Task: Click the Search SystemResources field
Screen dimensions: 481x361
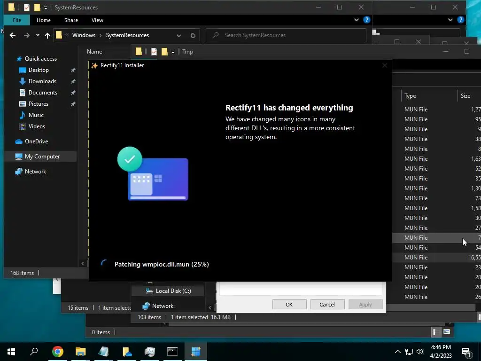Action: 286,35
